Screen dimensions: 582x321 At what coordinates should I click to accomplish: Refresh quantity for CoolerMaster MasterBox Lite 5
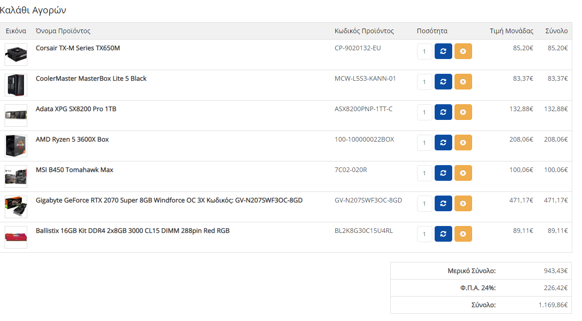pyautogui.click(x=443, y=82)
